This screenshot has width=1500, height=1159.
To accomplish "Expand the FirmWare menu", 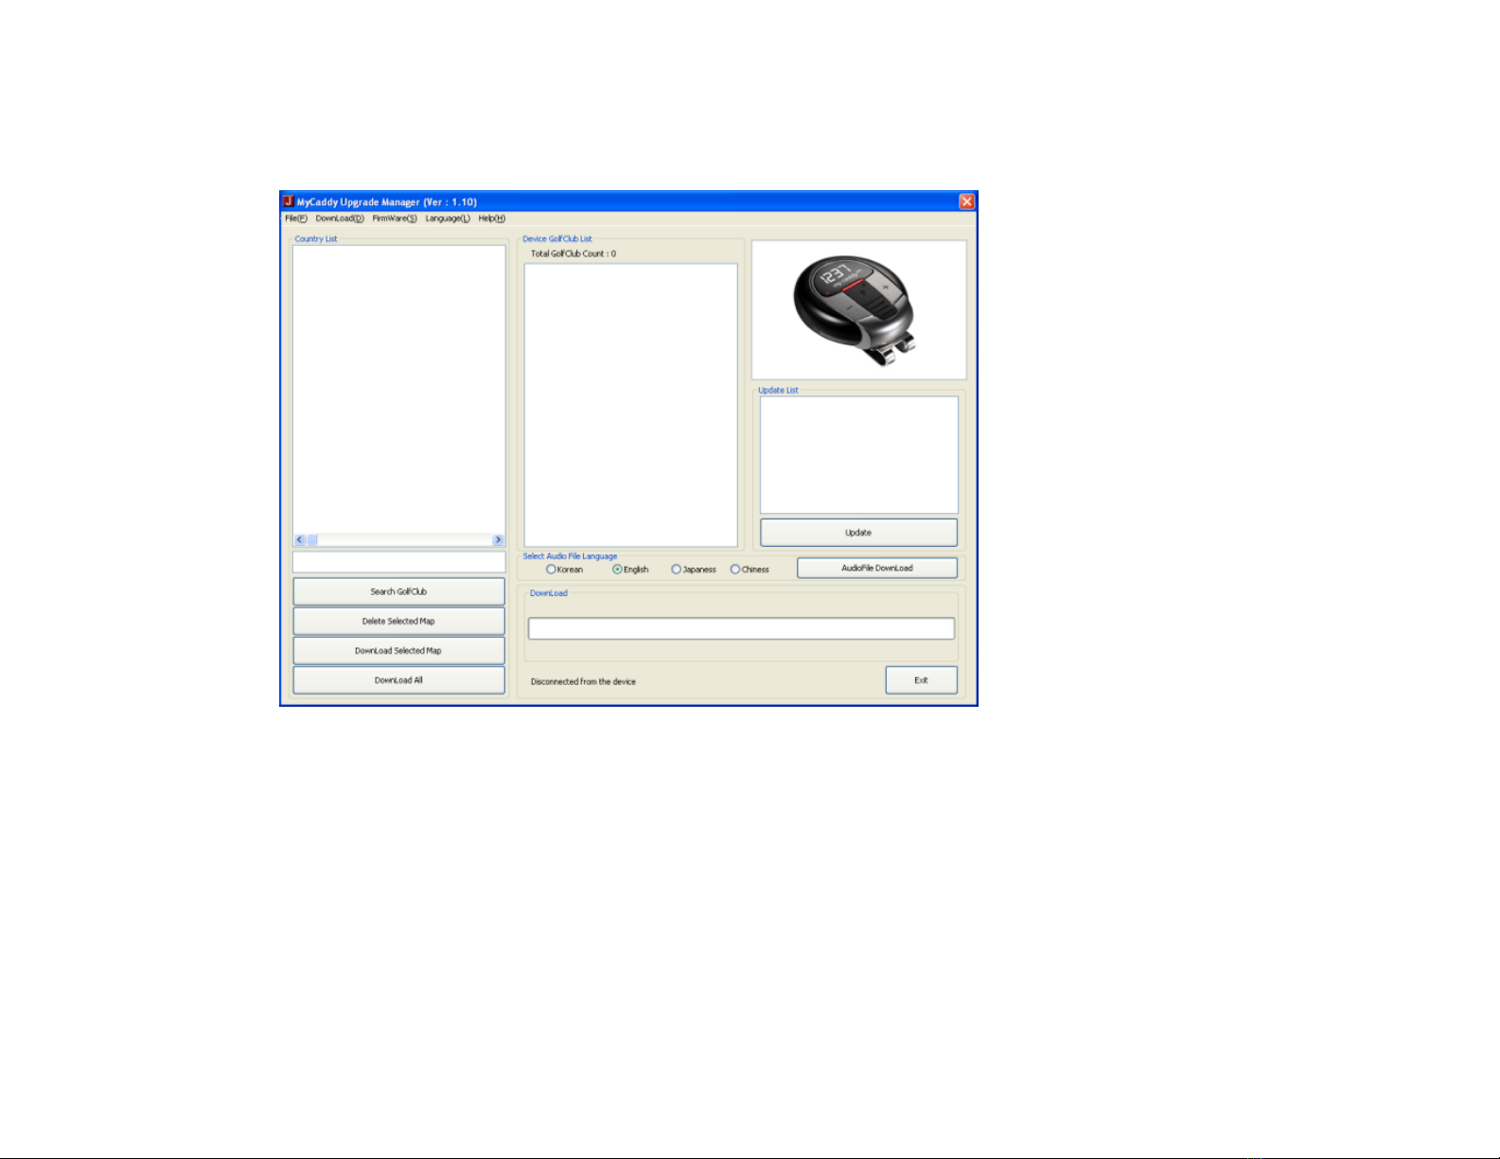I will click(x=394, y=219).
